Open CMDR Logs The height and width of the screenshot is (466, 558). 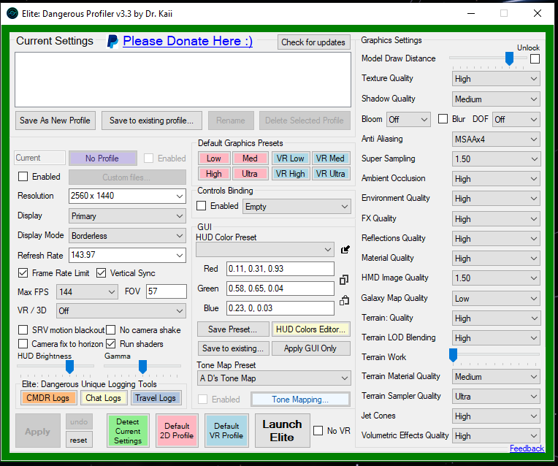click(48, 398)
